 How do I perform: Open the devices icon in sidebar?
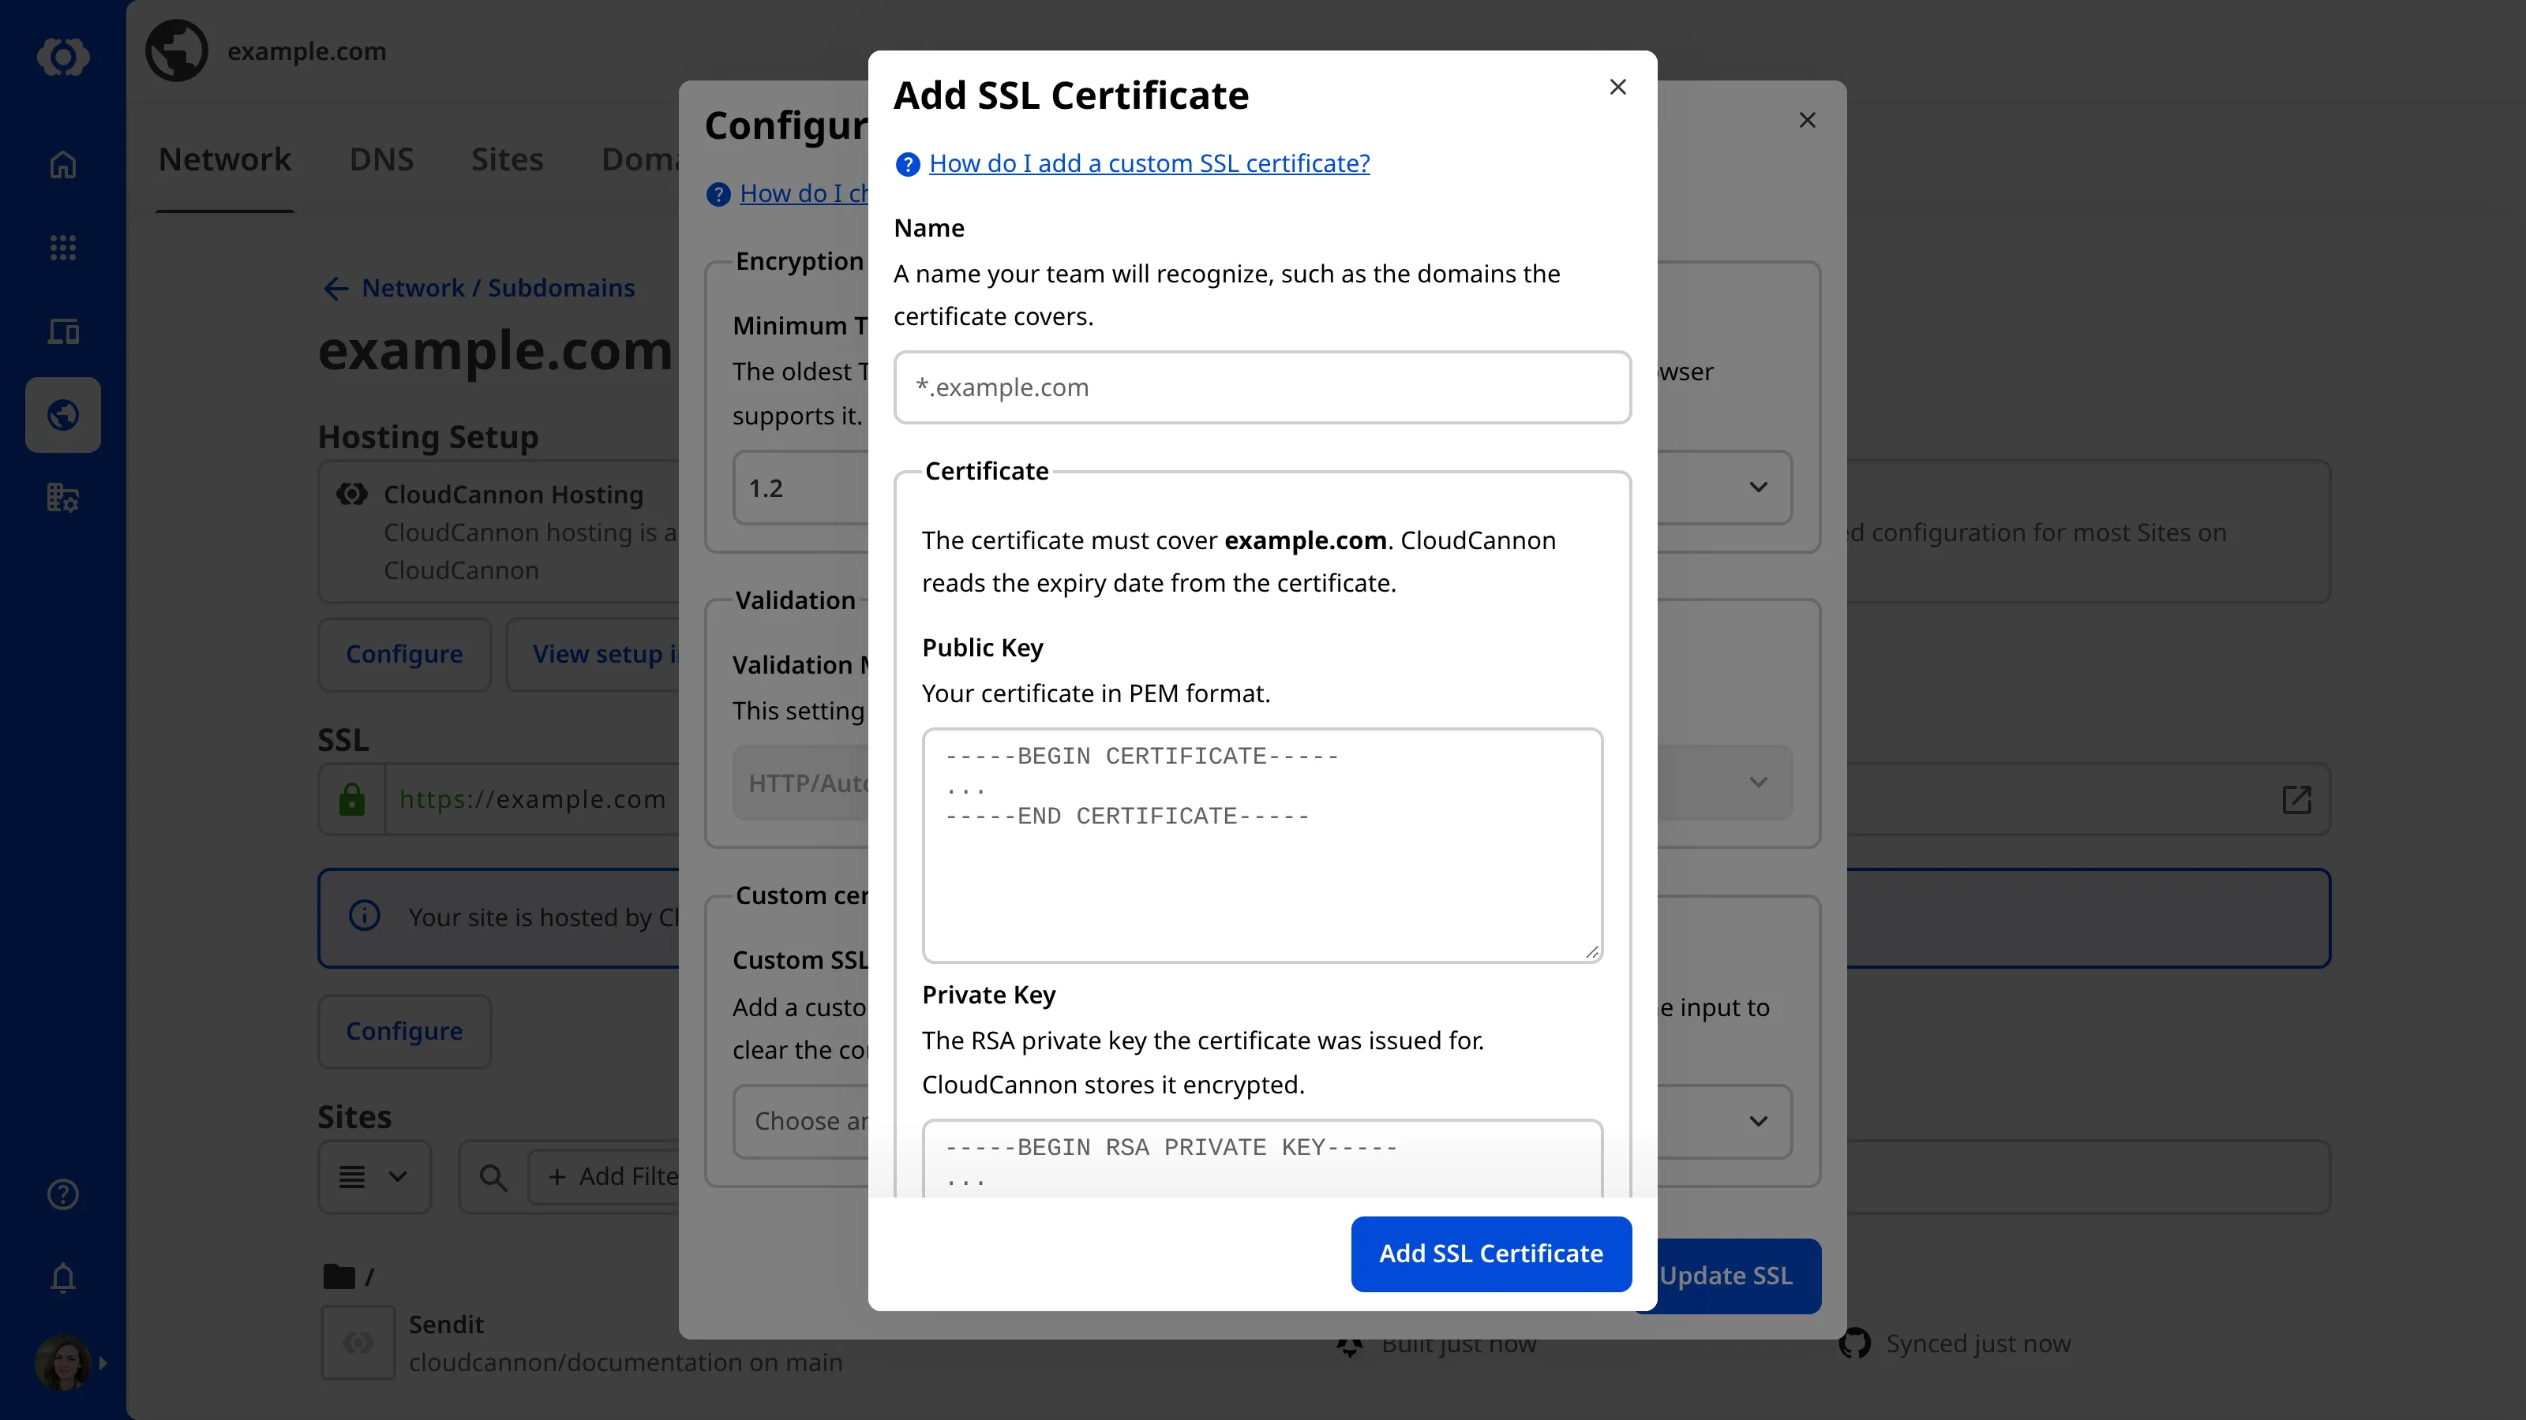point(63,331)
